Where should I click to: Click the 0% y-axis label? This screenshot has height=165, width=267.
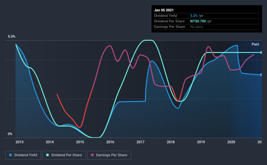pos(10,134)
